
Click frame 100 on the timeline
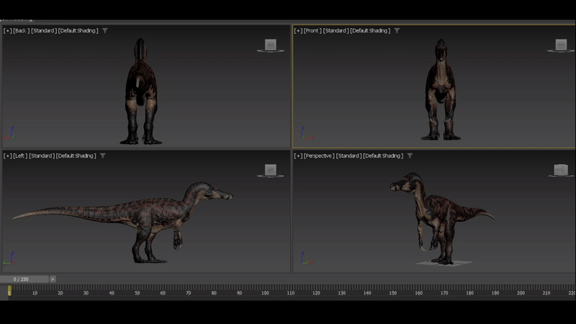[265, 293]
